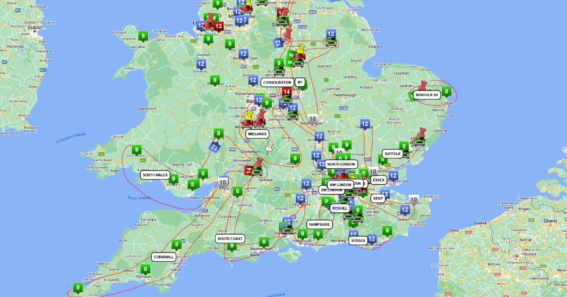Image resolution: width=567 pixels, height=297 pixels.
Task: Click the grey 10 marker near Bristol
Action: tap(223, 181)
